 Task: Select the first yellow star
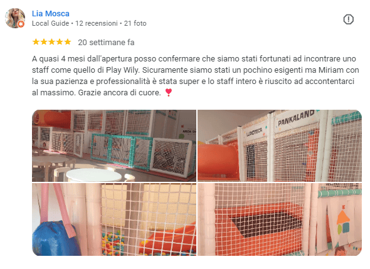coord(36,42)
